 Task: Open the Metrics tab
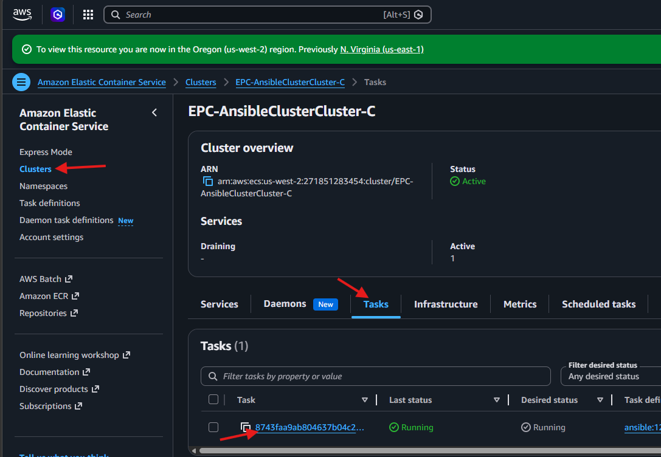click(520, 304)
